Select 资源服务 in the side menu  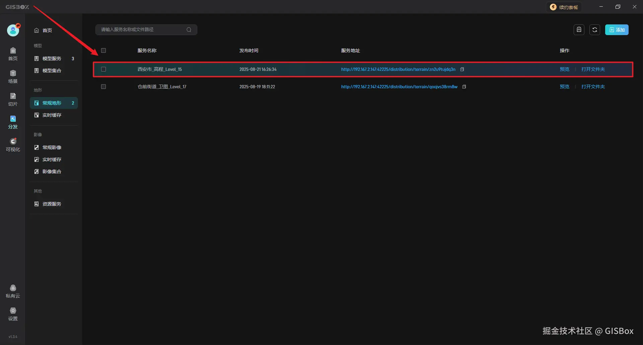pyautogui.click(x=54, y=204)
